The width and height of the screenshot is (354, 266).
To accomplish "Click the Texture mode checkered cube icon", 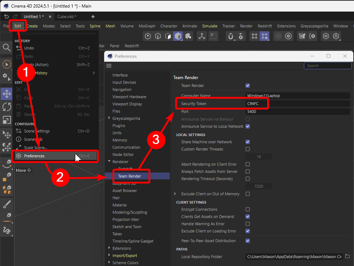I will pyautogui.click(x=188, y=36).
